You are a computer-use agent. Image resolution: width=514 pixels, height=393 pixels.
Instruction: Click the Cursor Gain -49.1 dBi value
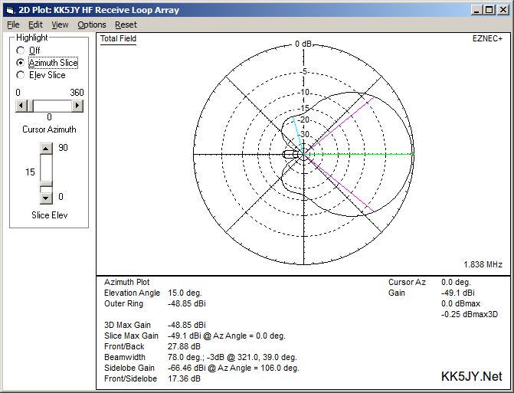[x=457, y=293]
